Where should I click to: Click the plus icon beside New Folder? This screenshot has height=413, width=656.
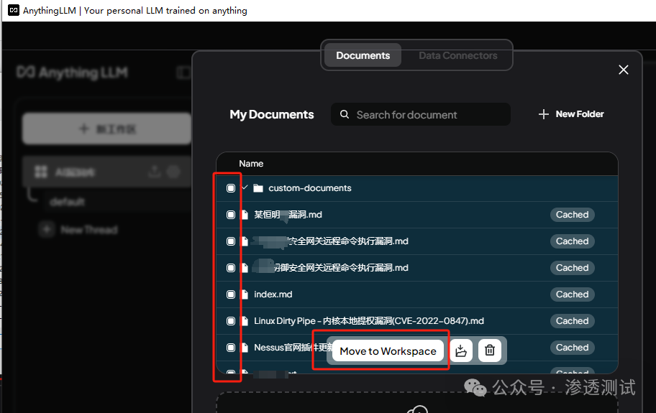[543, 114]
